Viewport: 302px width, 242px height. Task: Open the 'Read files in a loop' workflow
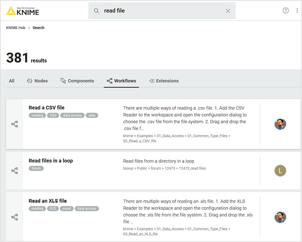coord(51,160)
